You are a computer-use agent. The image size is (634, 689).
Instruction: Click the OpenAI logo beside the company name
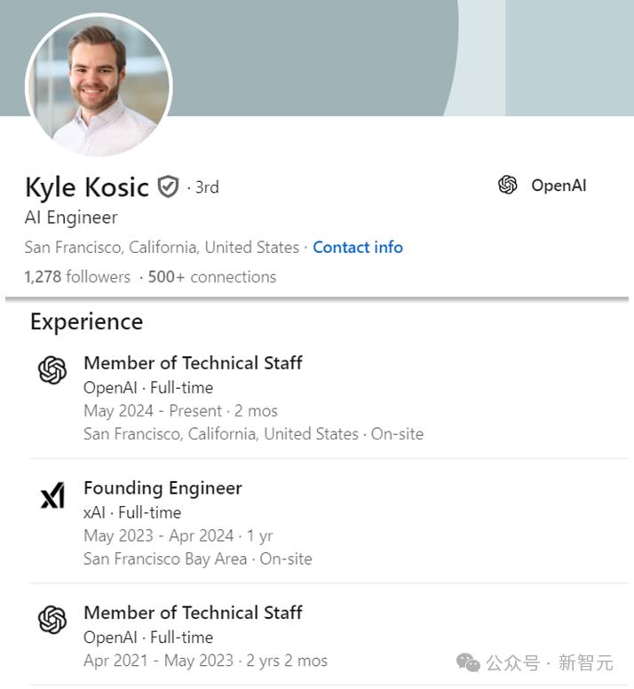tap(508, 185)
